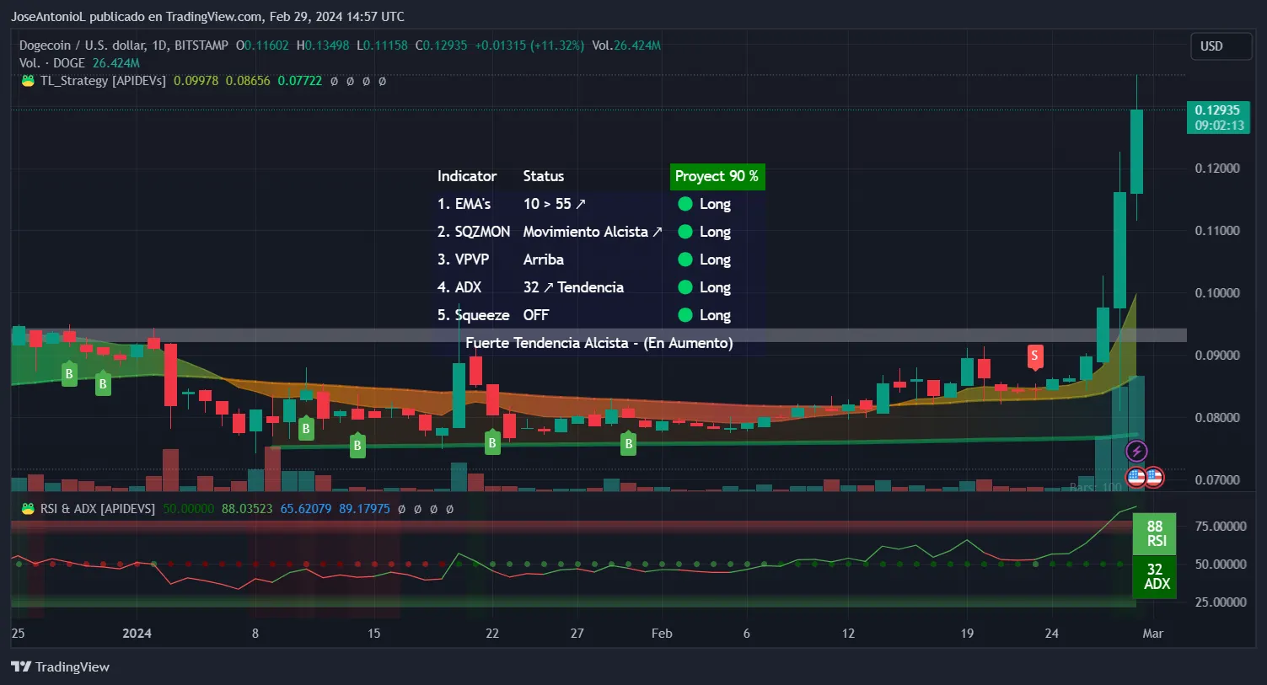1267x685 pixels.
Task: Select the red S sell signal marker
Action: point(1034,356)
